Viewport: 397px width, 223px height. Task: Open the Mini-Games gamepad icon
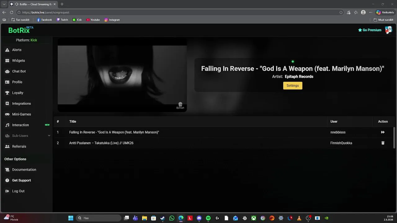pyautogui.click(x=7, y=114)
